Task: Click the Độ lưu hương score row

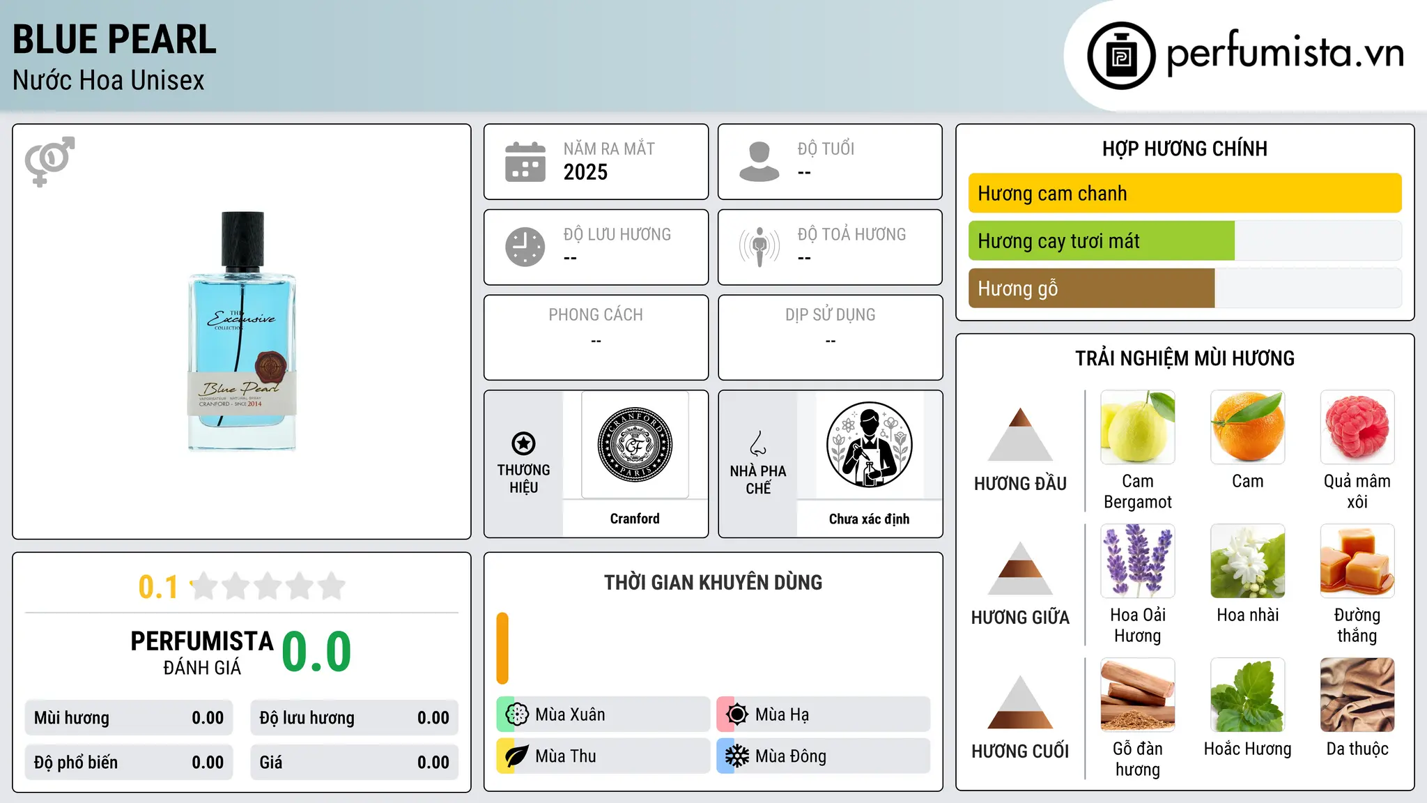Action: (x=354, y=718)
